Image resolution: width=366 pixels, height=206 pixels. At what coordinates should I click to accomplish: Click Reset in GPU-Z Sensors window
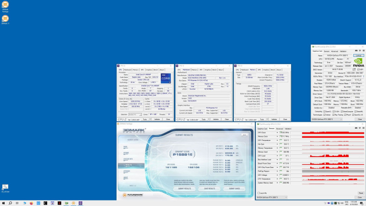tap(361, 193)
